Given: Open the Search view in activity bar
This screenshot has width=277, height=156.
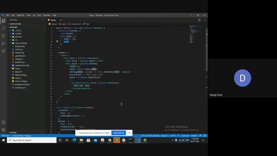Looking at the screenshot, I should click(x=3, y=28).
